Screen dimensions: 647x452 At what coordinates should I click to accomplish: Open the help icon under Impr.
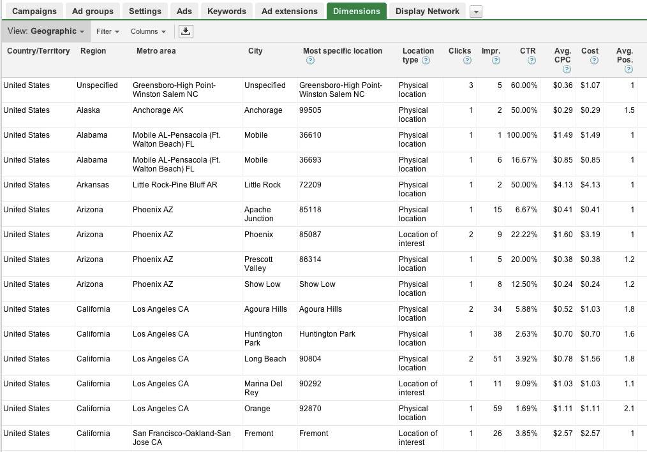(496, 61)
